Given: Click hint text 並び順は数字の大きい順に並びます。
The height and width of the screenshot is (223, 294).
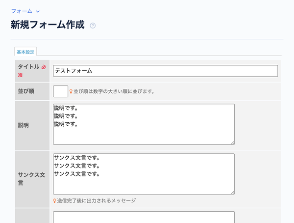Looking at the screenshot, I should (114, 91).
